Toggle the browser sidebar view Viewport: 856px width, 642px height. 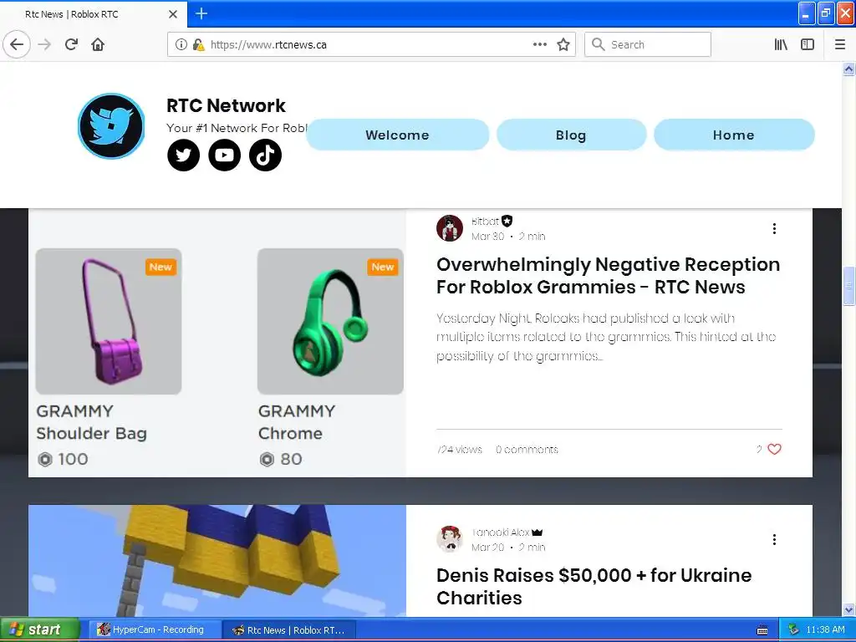click(x=808, y=44)
